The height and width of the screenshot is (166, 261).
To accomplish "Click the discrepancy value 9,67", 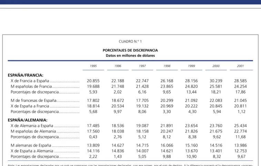I will click(x=242, y=157).
